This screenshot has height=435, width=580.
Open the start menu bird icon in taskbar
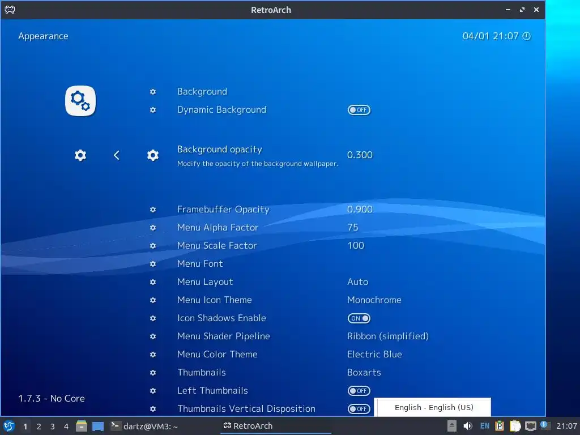coord(9,426)
